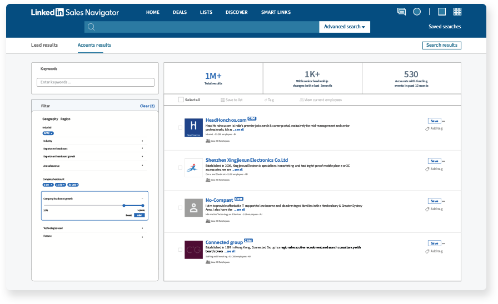Save the HeadHonchos.com account
This screenshot has width=498, height=304.
[434, 121]
